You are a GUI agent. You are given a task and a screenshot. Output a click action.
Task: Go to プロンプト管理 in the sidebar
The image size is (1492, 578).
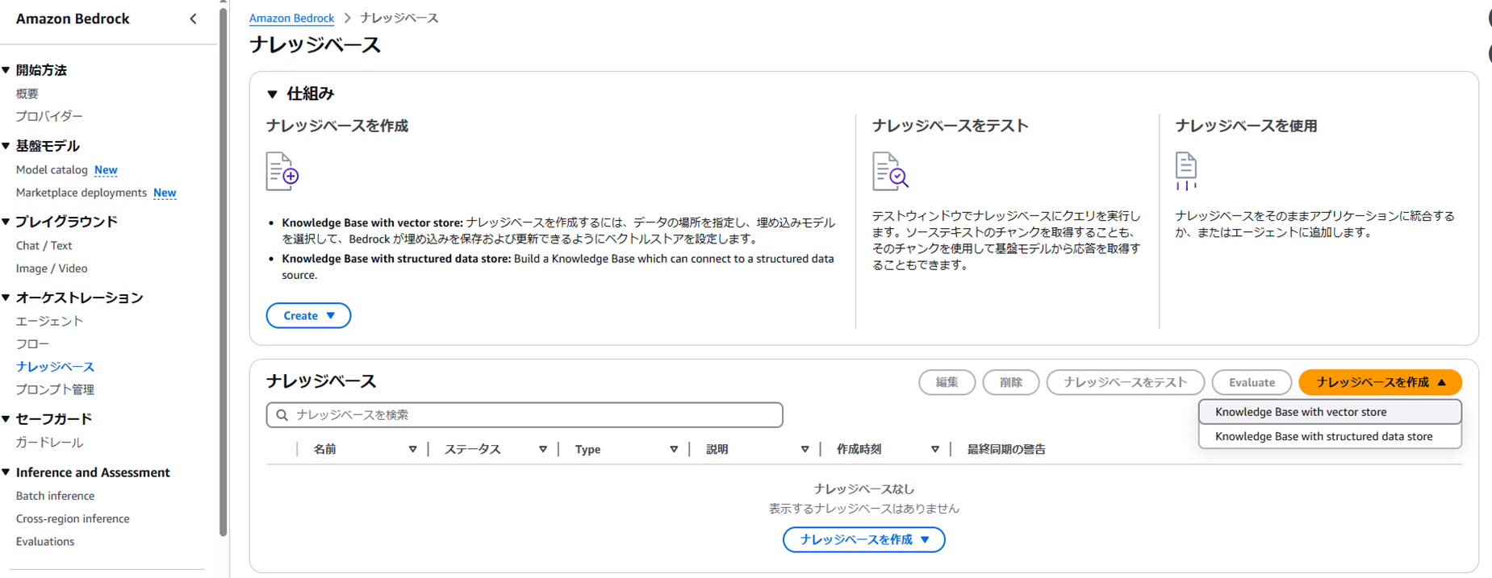[x=55, y=389]
